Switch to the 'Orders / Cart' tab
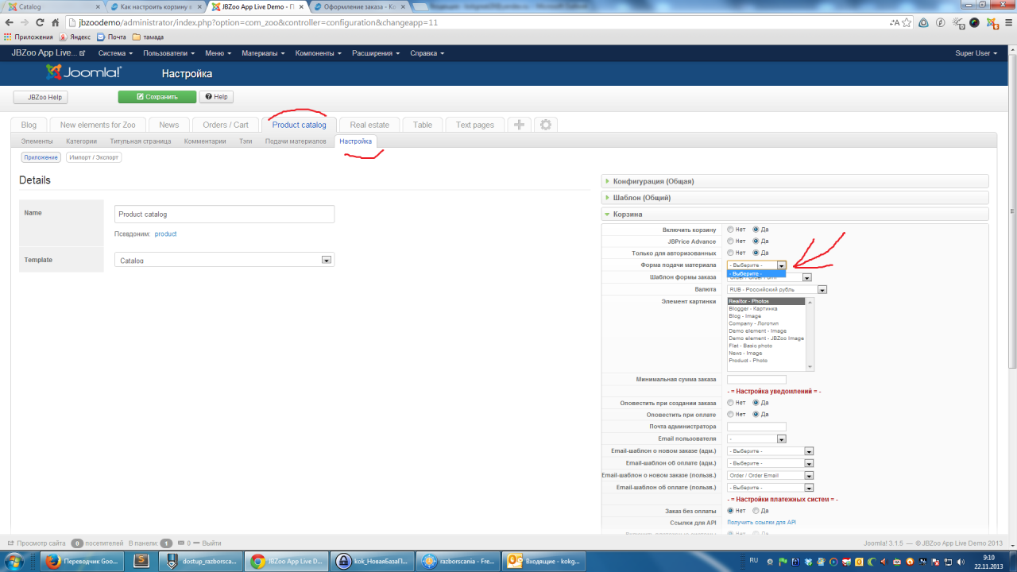This screenshot has height=572, width=1017. (225, 125)
